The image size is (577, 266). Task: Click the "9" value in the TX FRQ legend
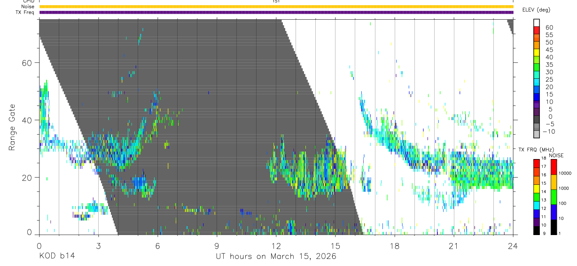544,234
